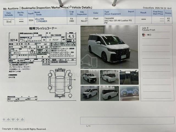Click lot number 3214 on the sheet

click(14, 40)
